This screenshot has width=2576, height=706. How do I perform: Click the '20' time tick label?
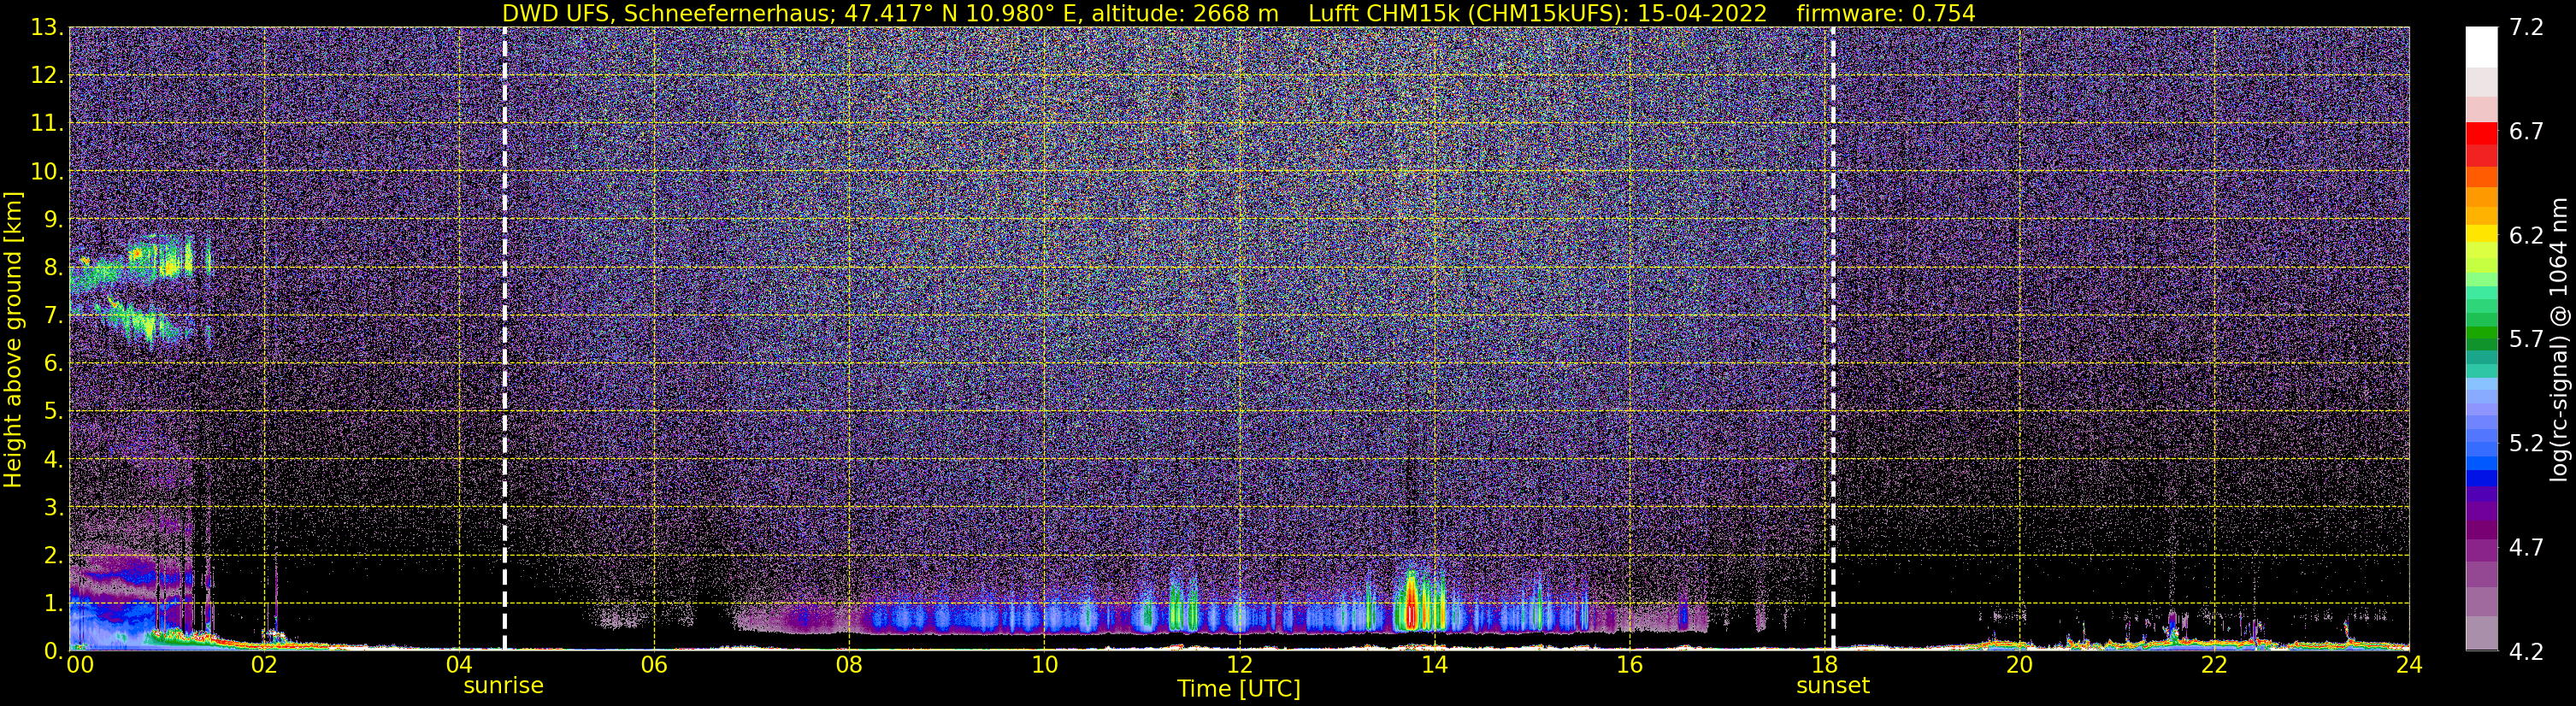click(2019, 665)
